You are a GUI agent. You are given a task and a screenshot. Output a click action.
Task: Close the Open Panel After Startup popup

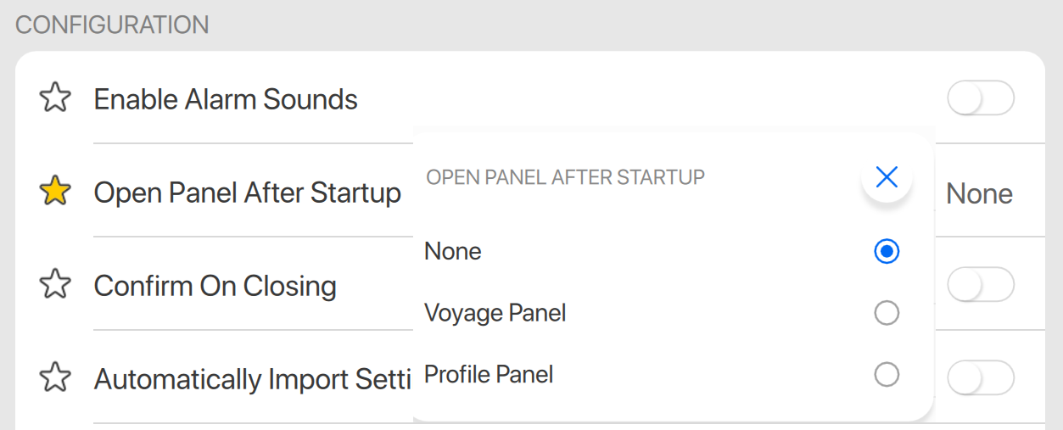(887, 177)
